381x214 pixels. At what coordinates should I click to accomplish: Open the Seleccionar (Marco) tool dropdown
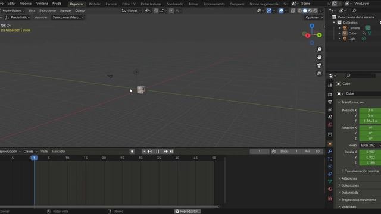pyautogui.click(x=68, y=17)
